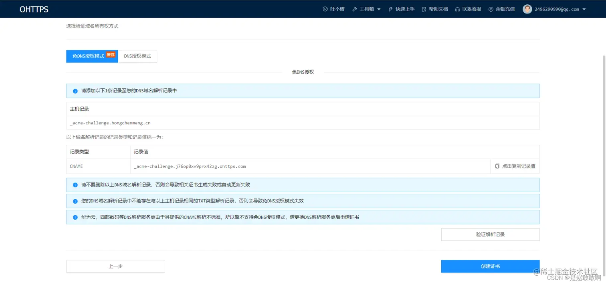Click the 联系客服 headset icon
The image size is (606, 284).
tap(457, 9)
